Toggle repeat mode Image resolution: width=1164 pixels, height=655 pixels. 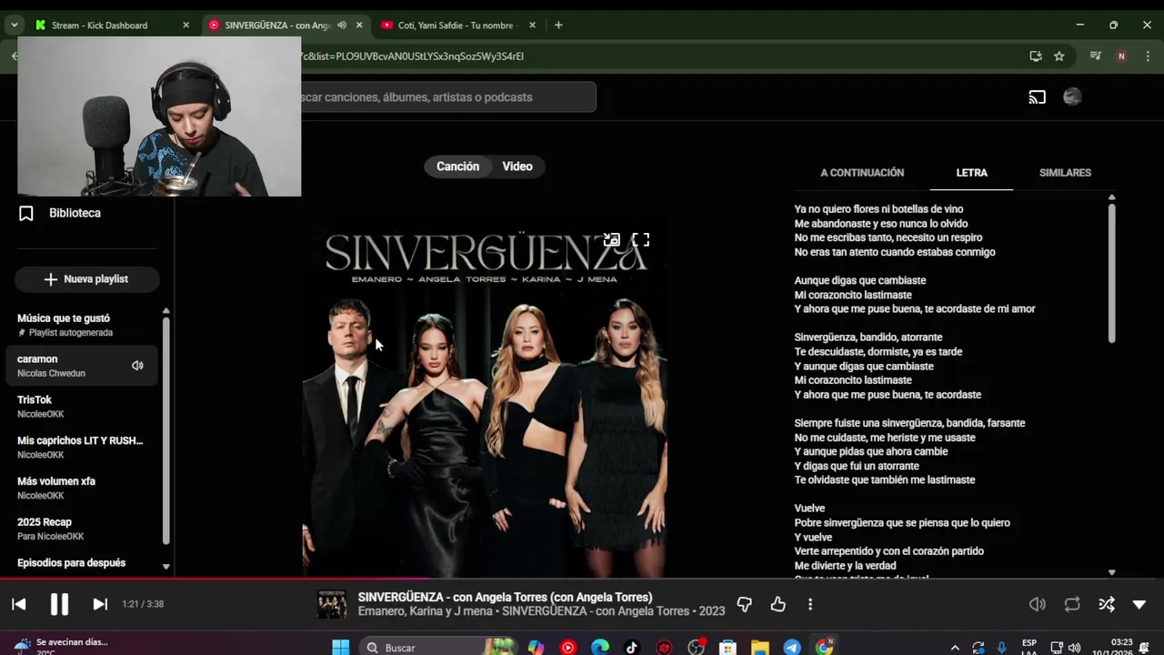click(x=1072, y=604)
